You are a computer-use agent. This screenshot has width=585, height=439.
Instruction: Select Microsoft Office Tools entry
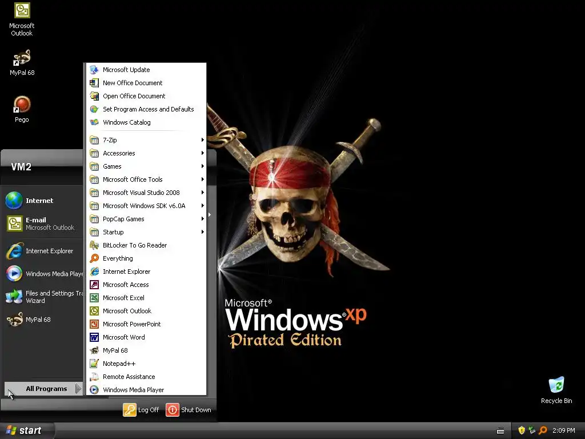[x=146, y=179]
